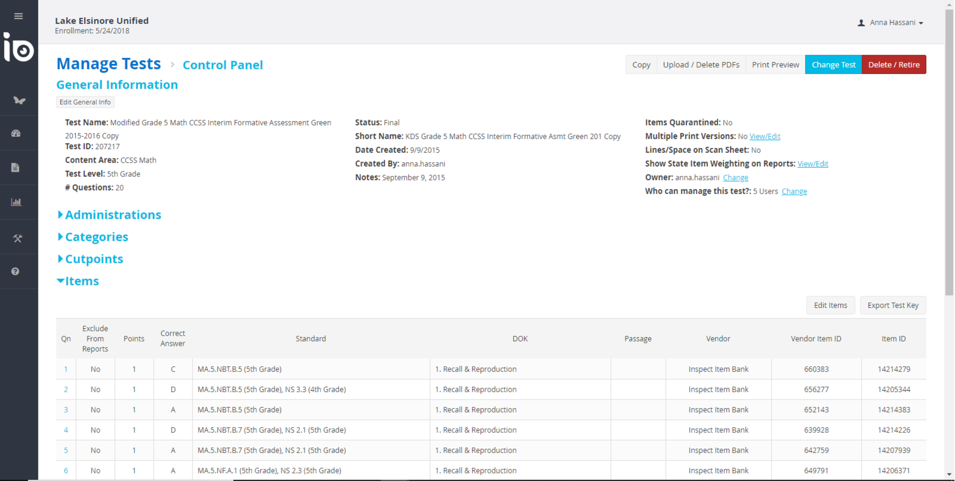The height and width of the screenshot is (481, 955).
Task: Open the hamburger menu in sidebar
Action: coord(18,16)
